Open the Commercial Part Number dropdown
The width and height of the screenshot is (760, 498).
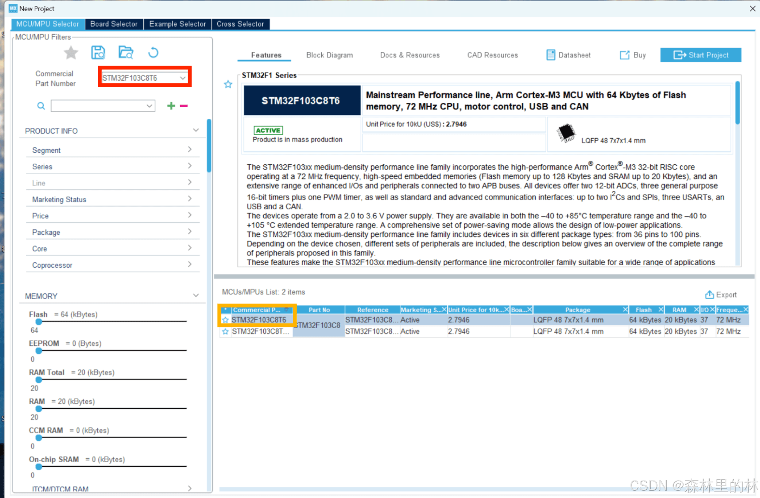(182, 78)
